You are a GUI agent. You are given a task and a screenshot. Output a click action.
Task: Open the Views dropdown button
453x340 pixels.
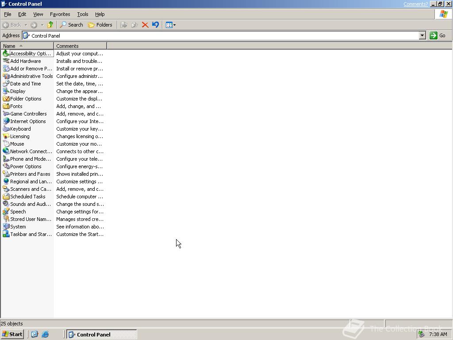click(171, 25)
